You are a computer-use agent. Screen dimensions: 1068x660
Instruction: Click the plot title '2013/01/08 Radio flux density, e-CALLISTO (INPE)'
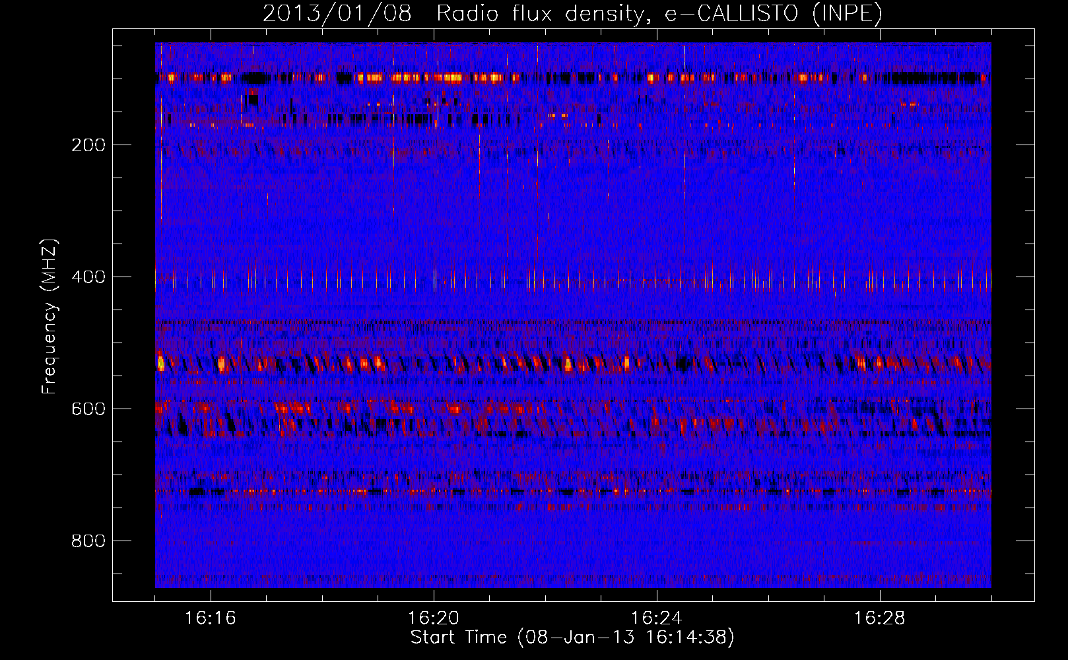[x=572, y=13]
